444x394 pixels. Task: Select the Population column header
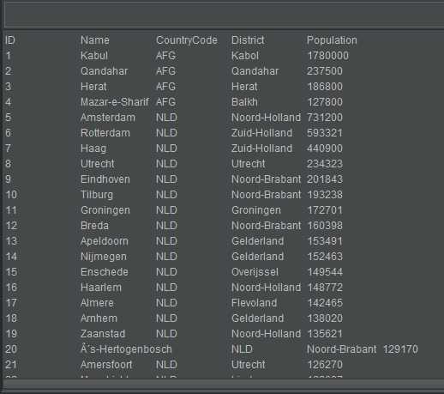point(332,40)
